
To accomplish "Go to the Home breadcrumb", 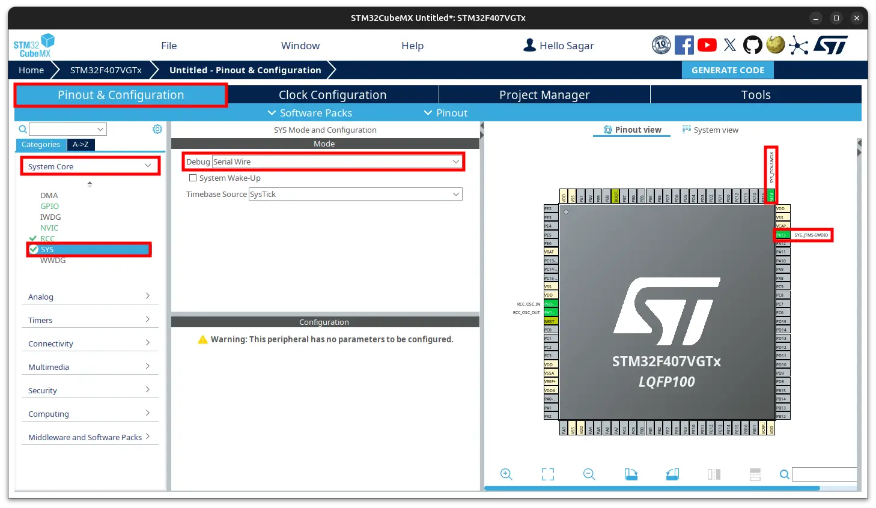I will tap(31, 70).
